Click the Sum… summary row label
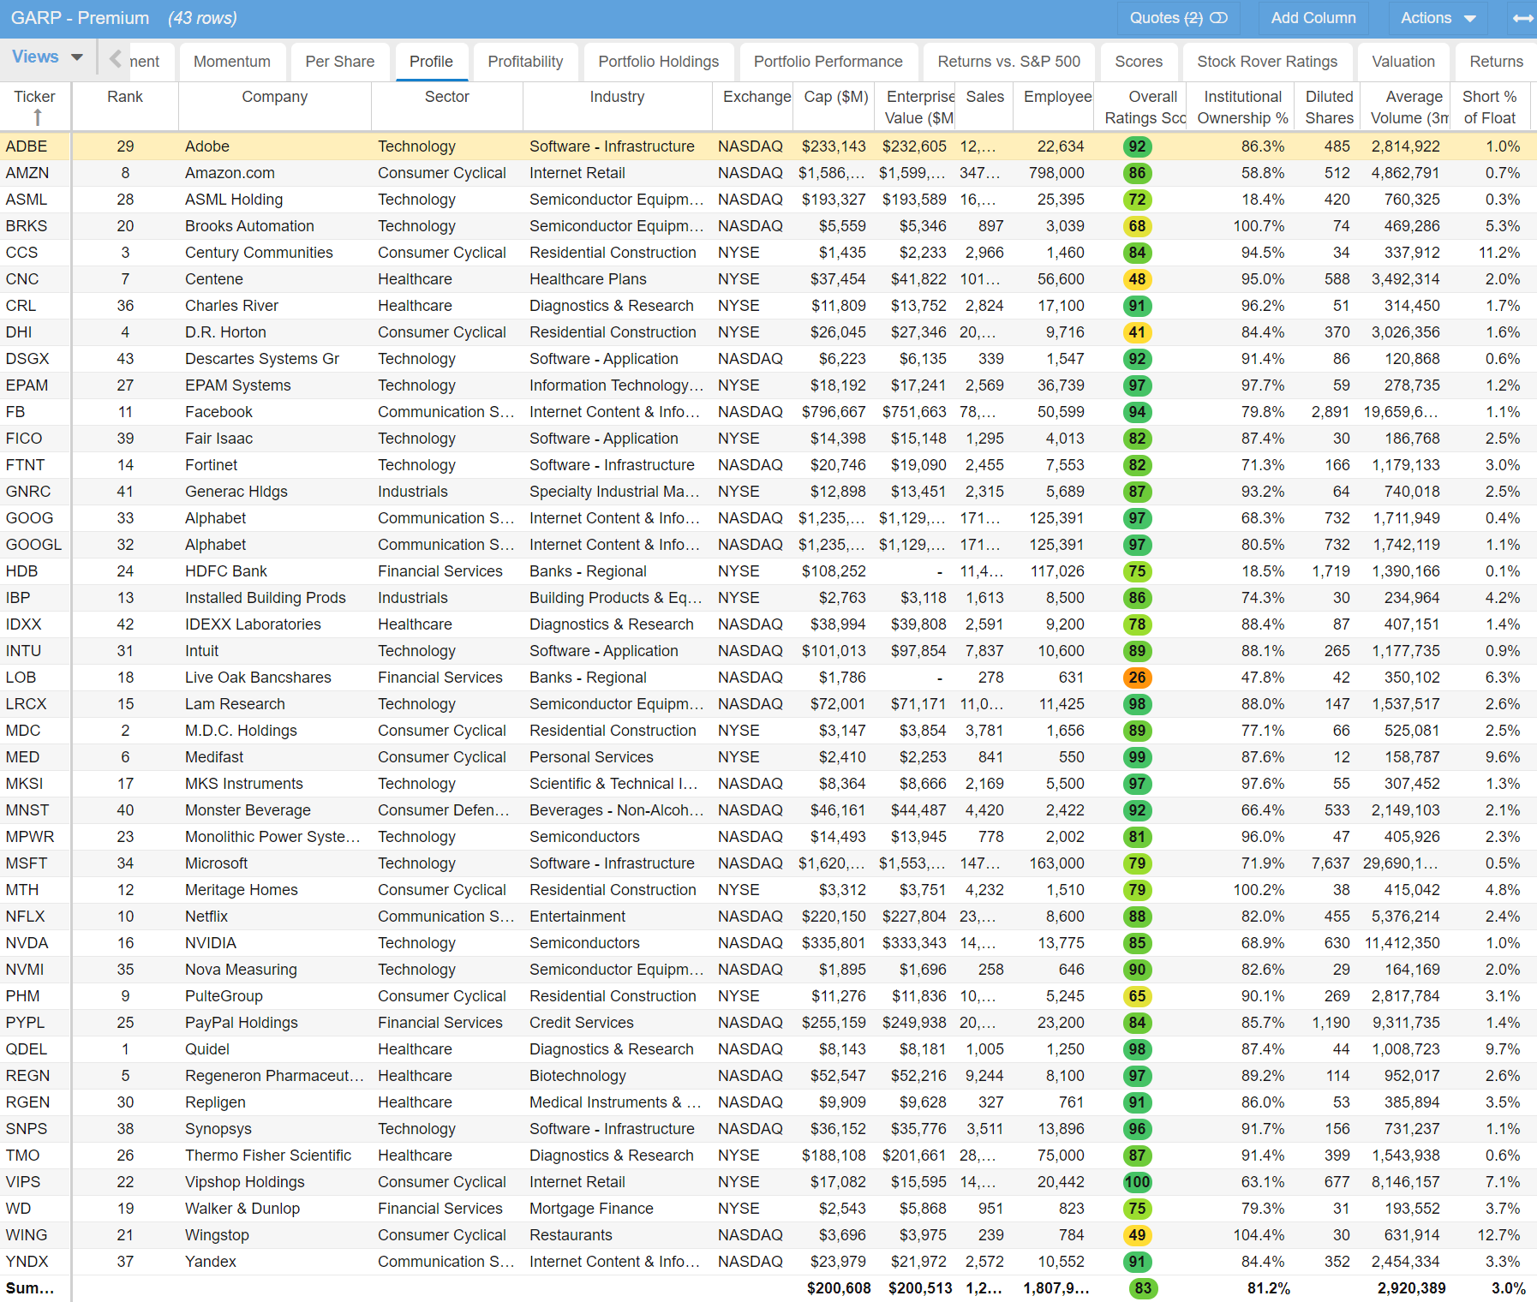The height and width of the screenshot is (1302, 1537). 30,1288
